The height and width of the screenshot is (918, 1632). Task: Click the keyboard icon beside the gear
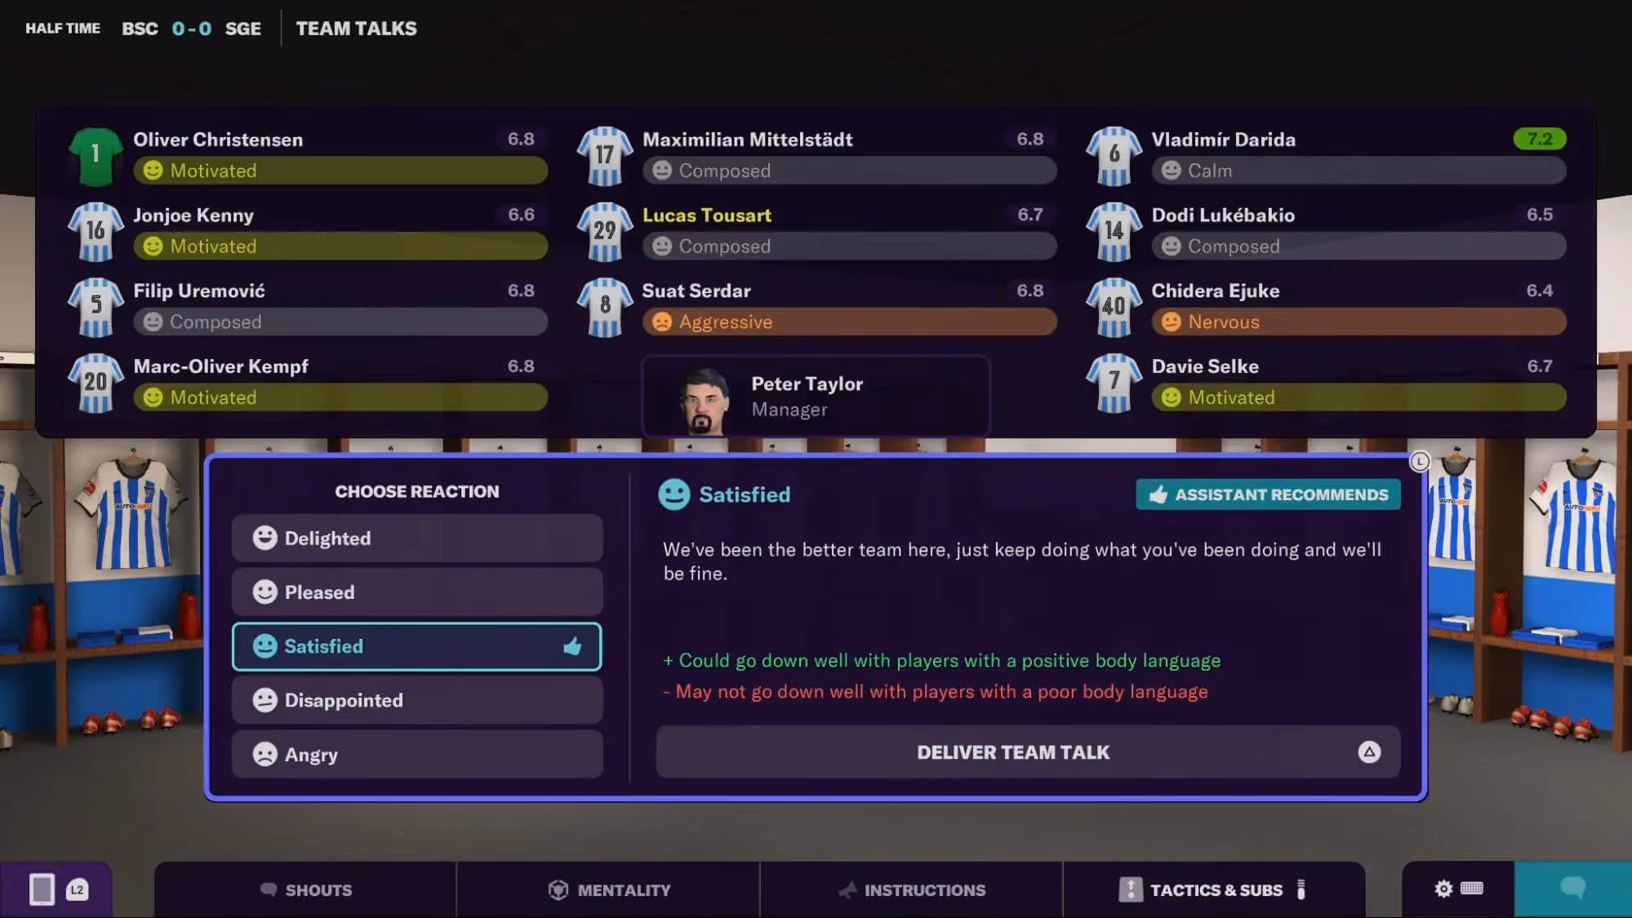1471,888
